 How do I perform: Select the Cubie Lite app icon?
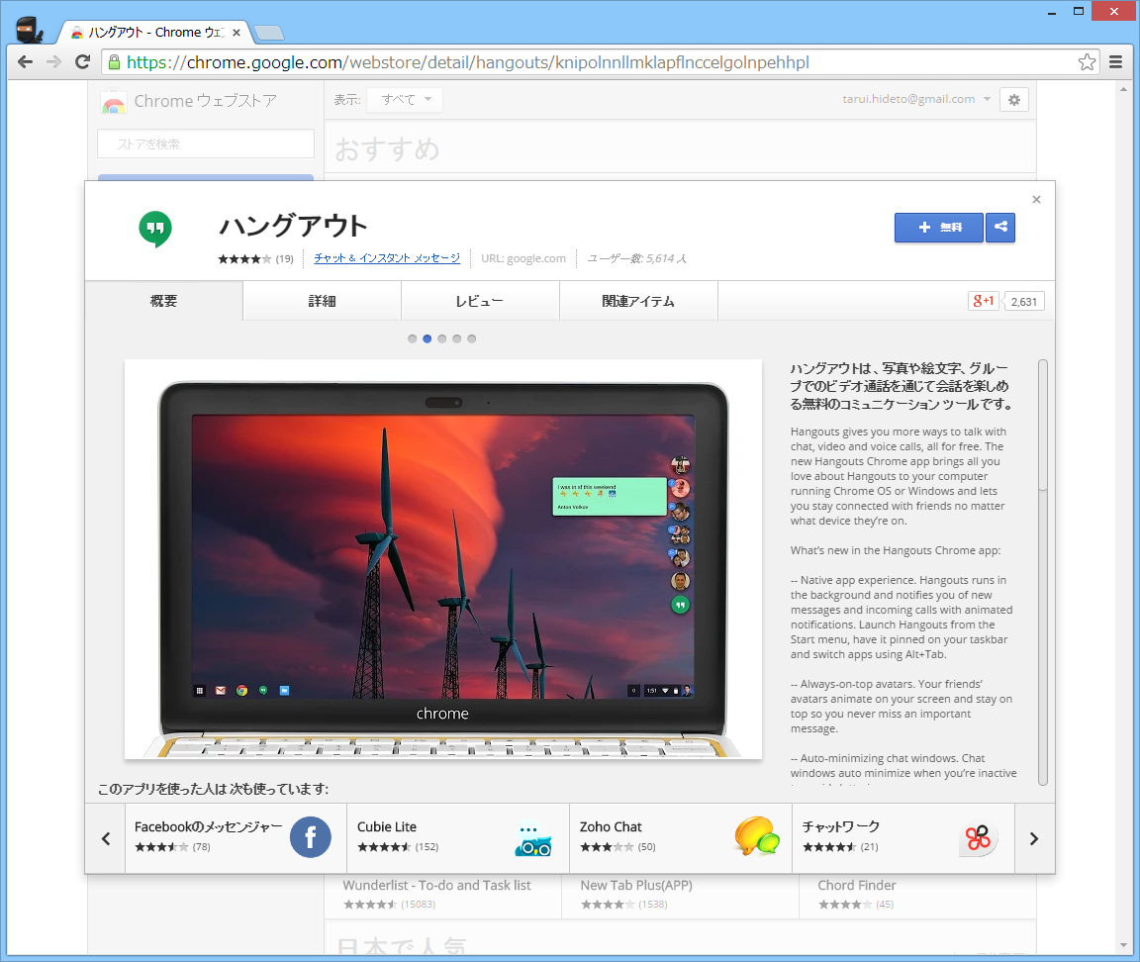click(x=534, y=837)
